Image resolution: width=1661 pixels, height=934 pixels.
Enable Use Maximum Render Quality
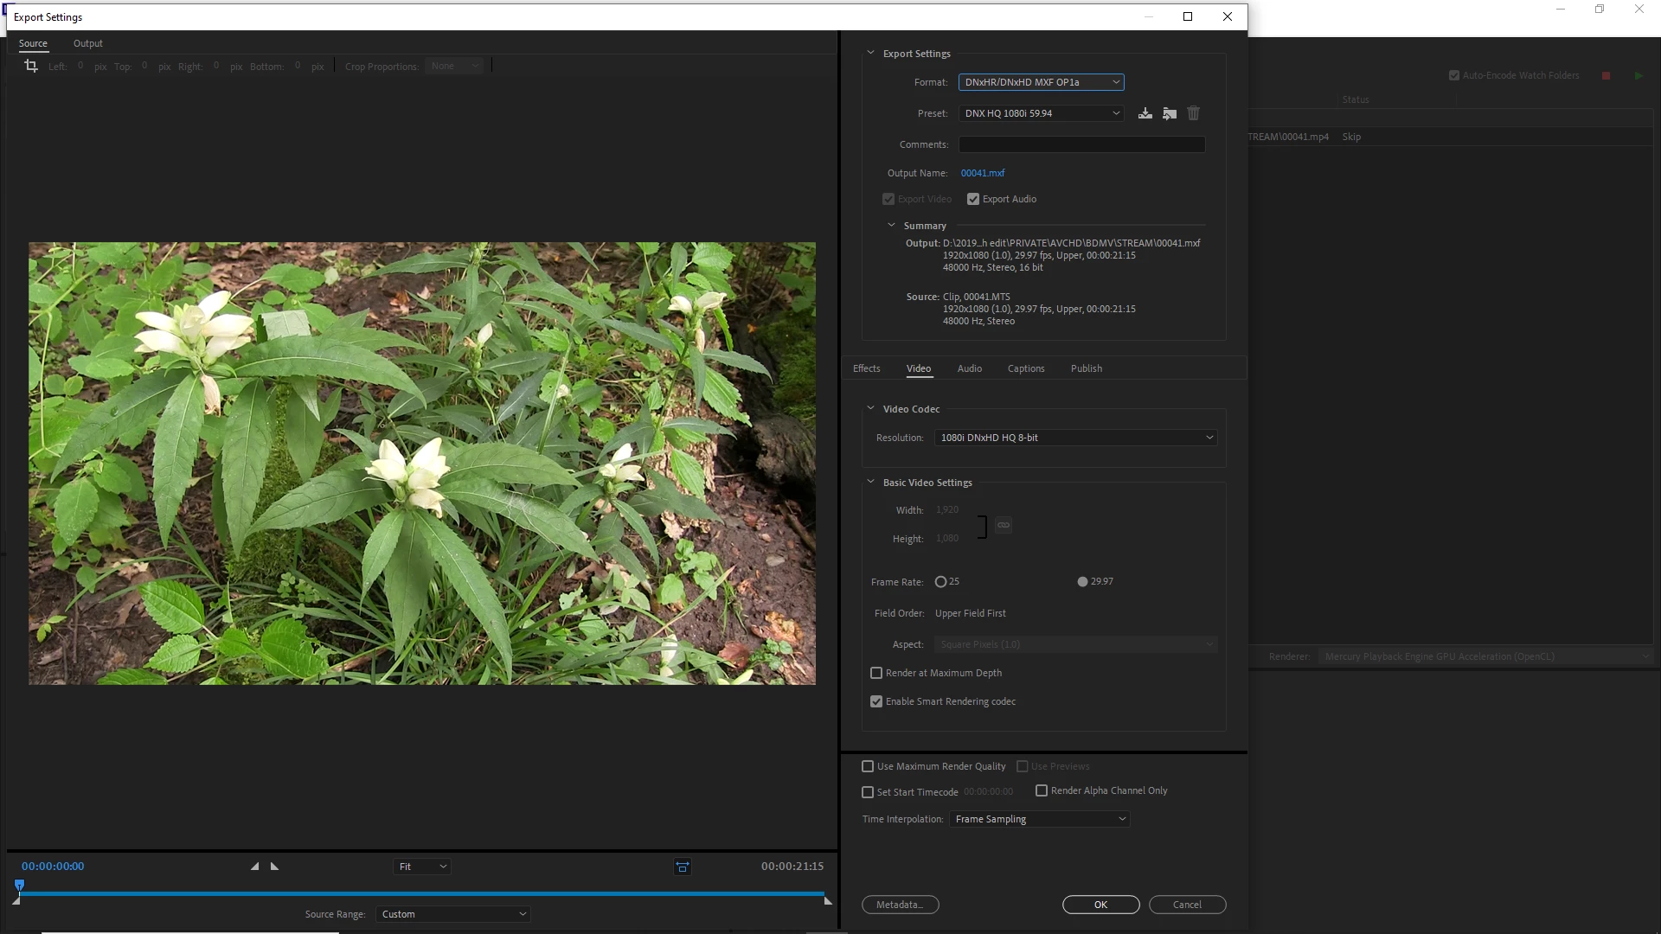868,766
